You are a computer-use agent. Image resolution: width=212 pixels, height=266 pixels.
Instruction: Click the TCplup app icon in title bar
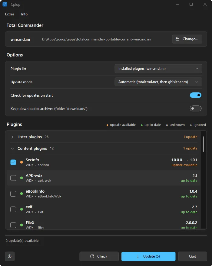[5, 4]
